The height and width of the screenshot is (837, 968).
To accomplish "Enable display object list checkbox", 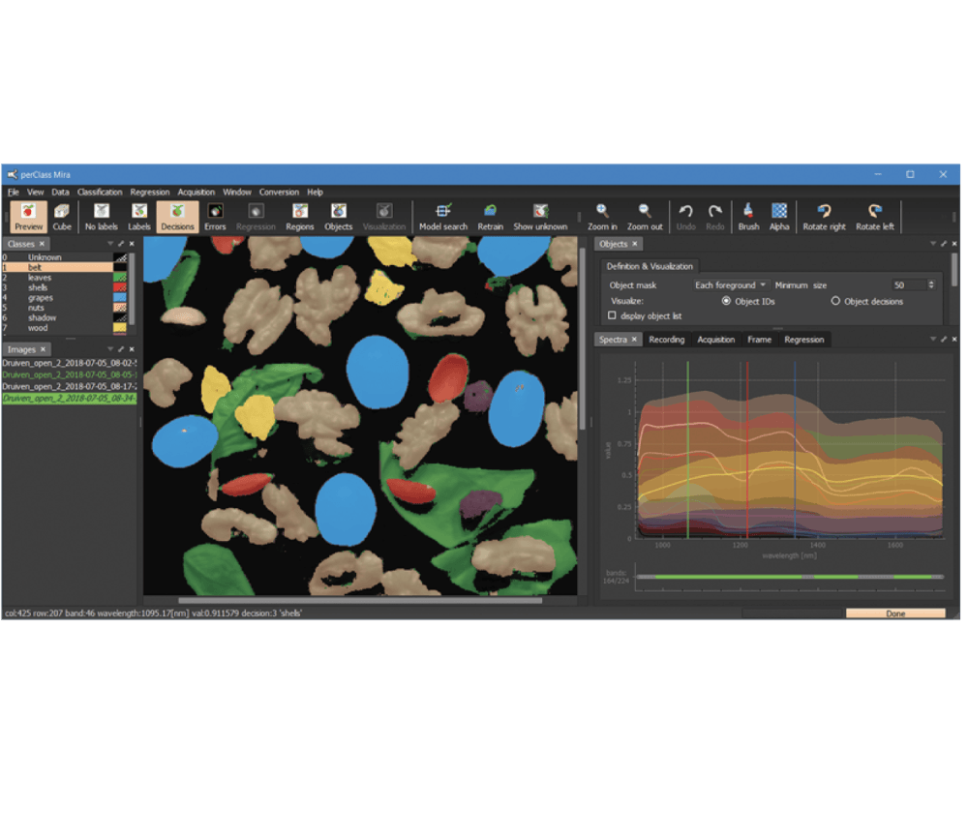I will [x=612, y=315].
